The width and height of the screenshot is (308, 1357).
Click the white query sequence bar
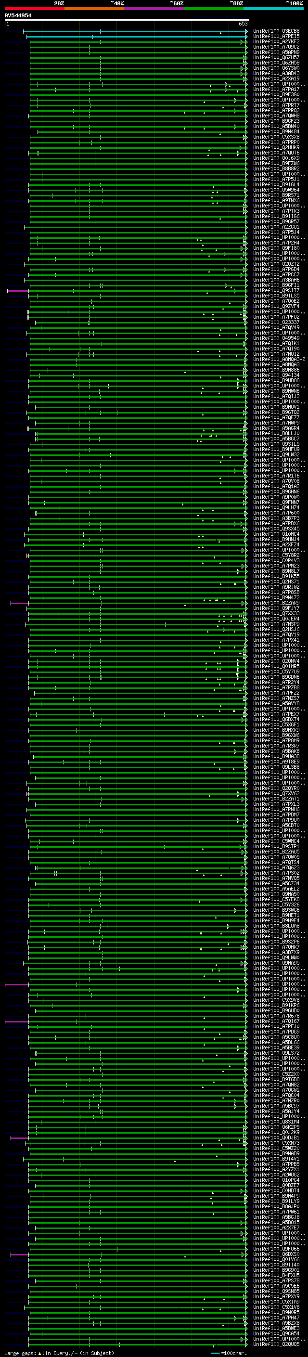click(127, 19)
